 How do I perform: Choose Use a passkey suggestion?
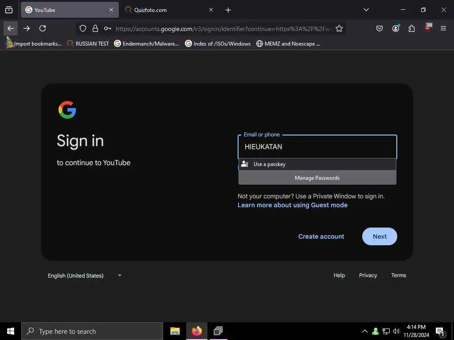tap(317, 164)
